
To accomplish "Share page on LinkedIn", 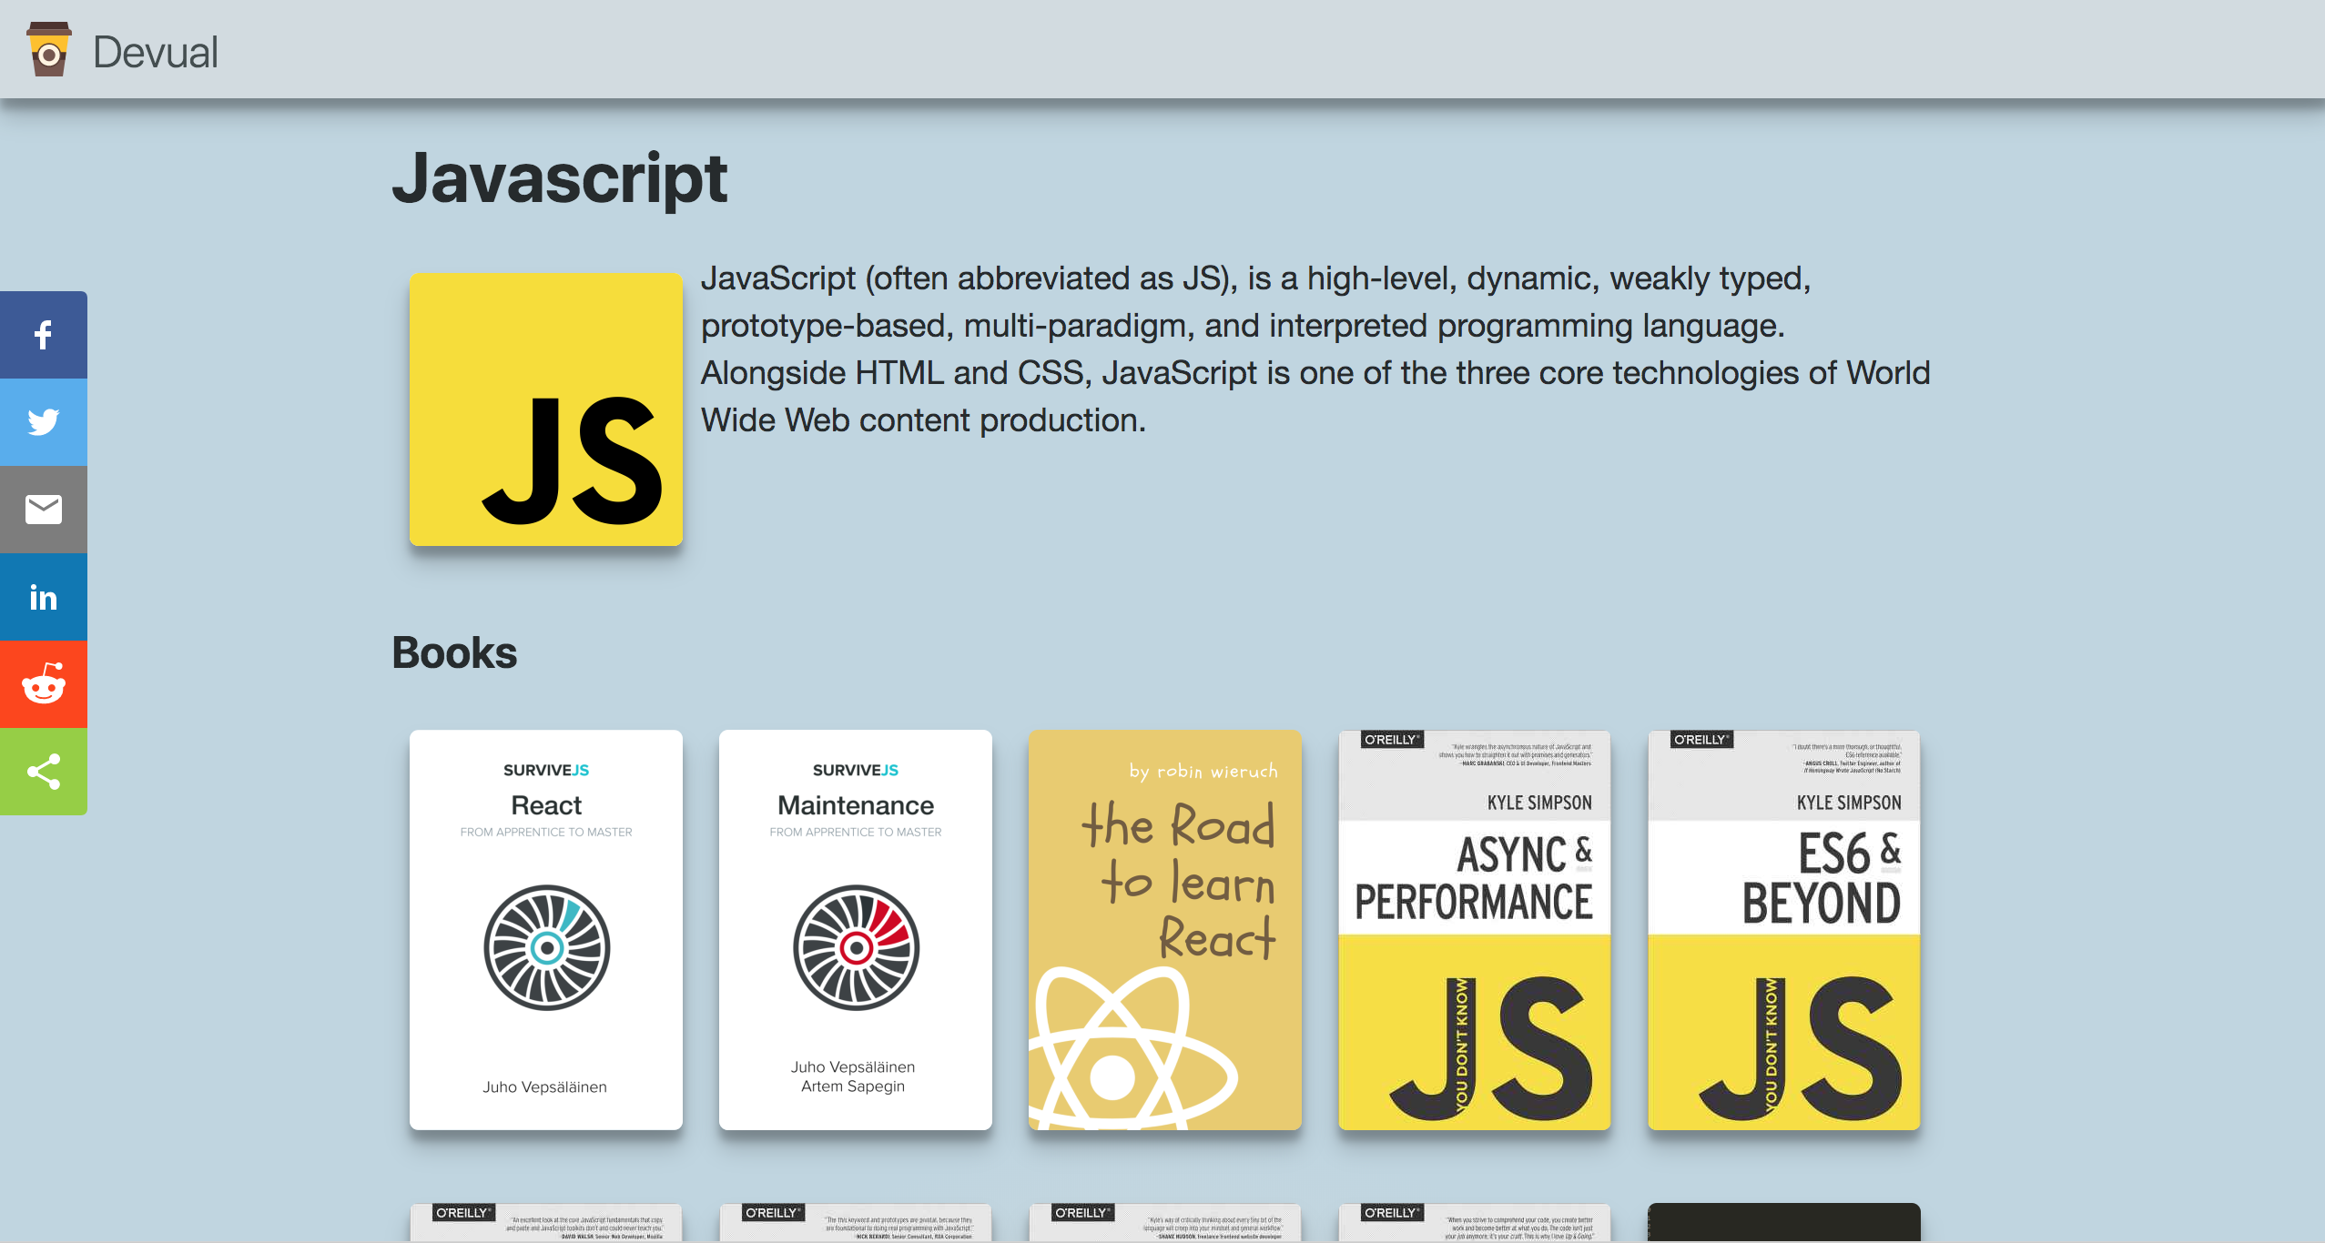I will coord(43,597).
